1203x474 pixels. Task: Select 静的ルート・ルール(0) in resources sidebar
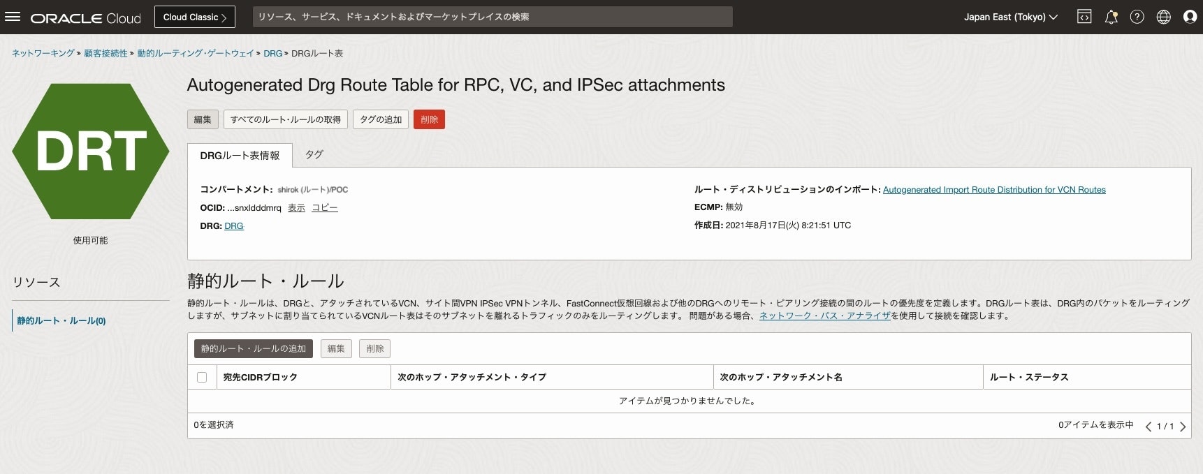click(x=61, y=320)
